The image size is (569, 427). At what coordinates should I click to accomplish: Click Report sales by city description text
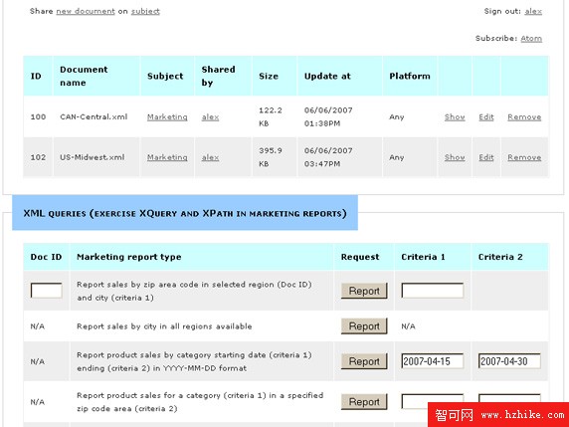164,326
